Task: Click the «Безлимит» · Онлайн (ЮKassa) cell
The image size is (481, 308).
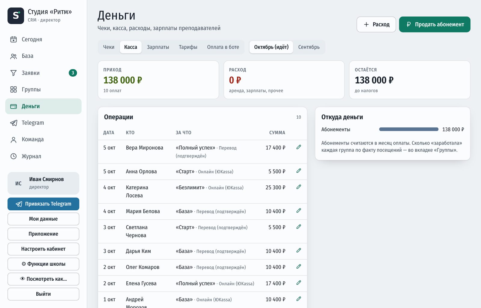Action: coord(210,188)
